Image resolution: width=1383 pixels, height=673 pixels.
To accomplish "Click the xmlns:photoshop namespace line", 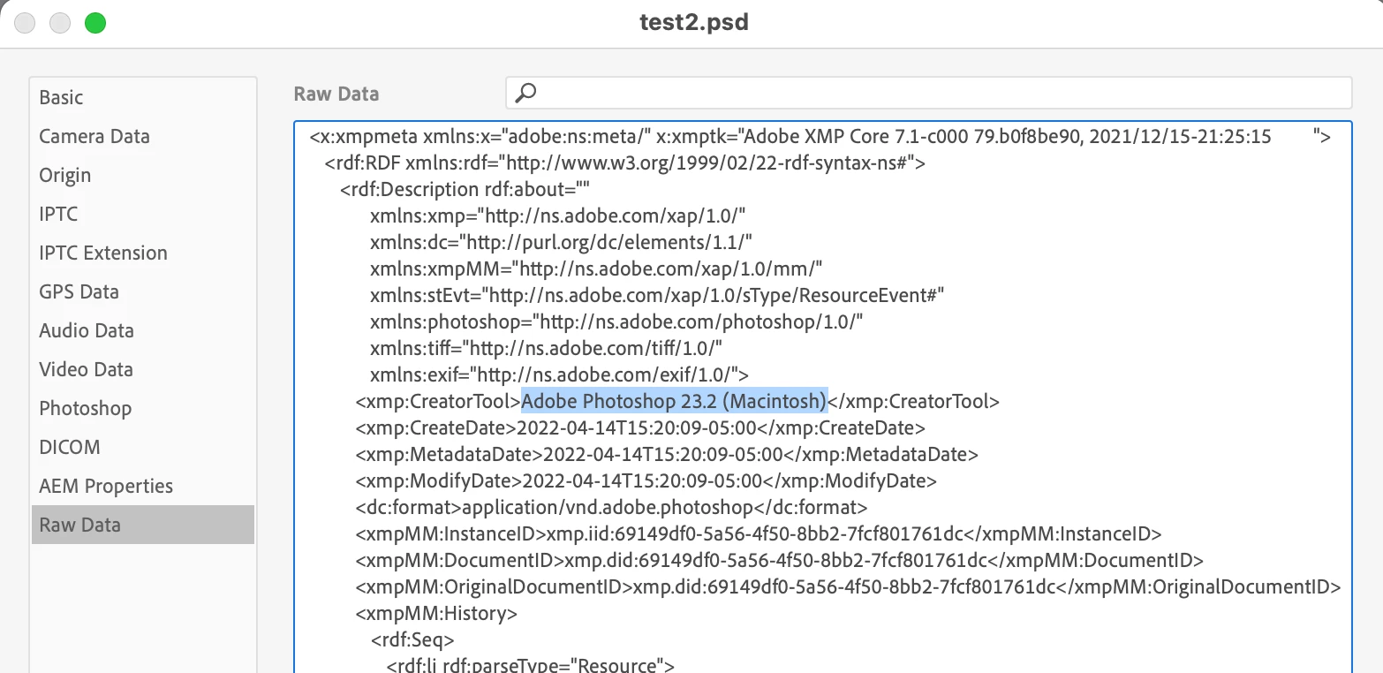I will point(616,322).
